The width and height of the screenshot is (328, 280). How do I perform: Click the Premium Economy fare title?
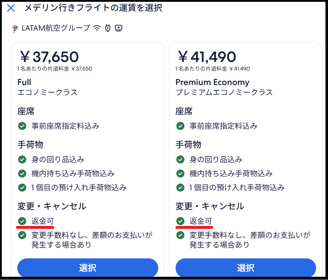coord(213,83)
